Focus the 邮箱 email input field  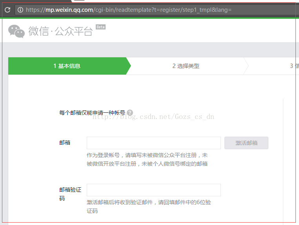coord(154,143)
